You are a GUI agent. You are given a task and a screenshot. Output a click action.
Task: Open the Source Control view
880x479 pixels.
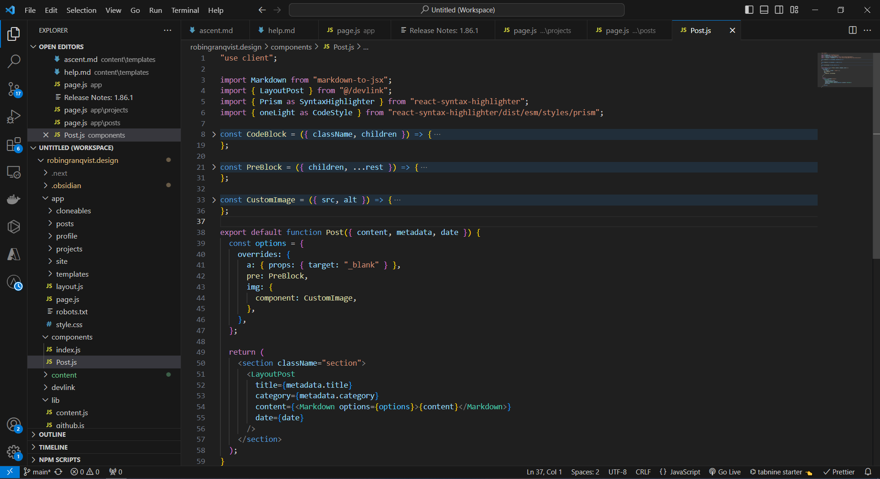14,89
